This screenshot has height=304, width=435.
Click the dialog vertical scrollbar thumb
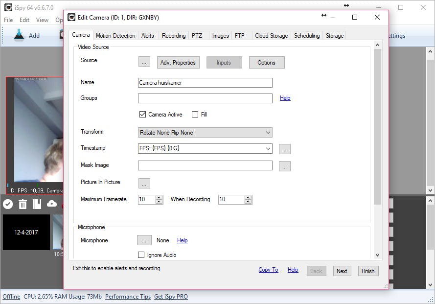point(377,127)
